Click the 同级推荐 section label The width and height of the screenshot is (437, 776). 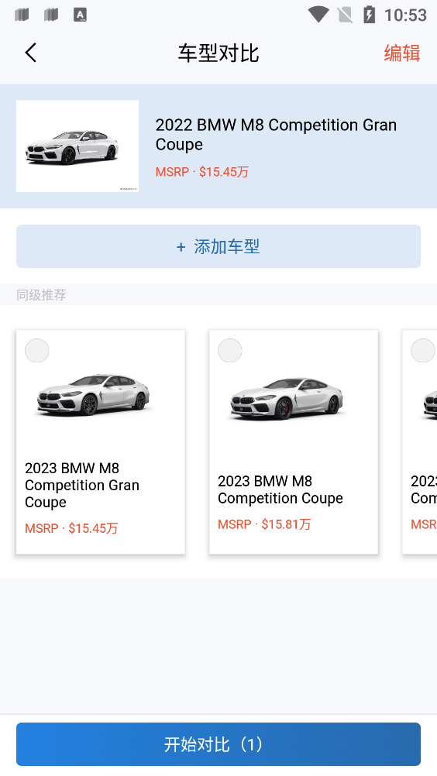coord(41,295)
